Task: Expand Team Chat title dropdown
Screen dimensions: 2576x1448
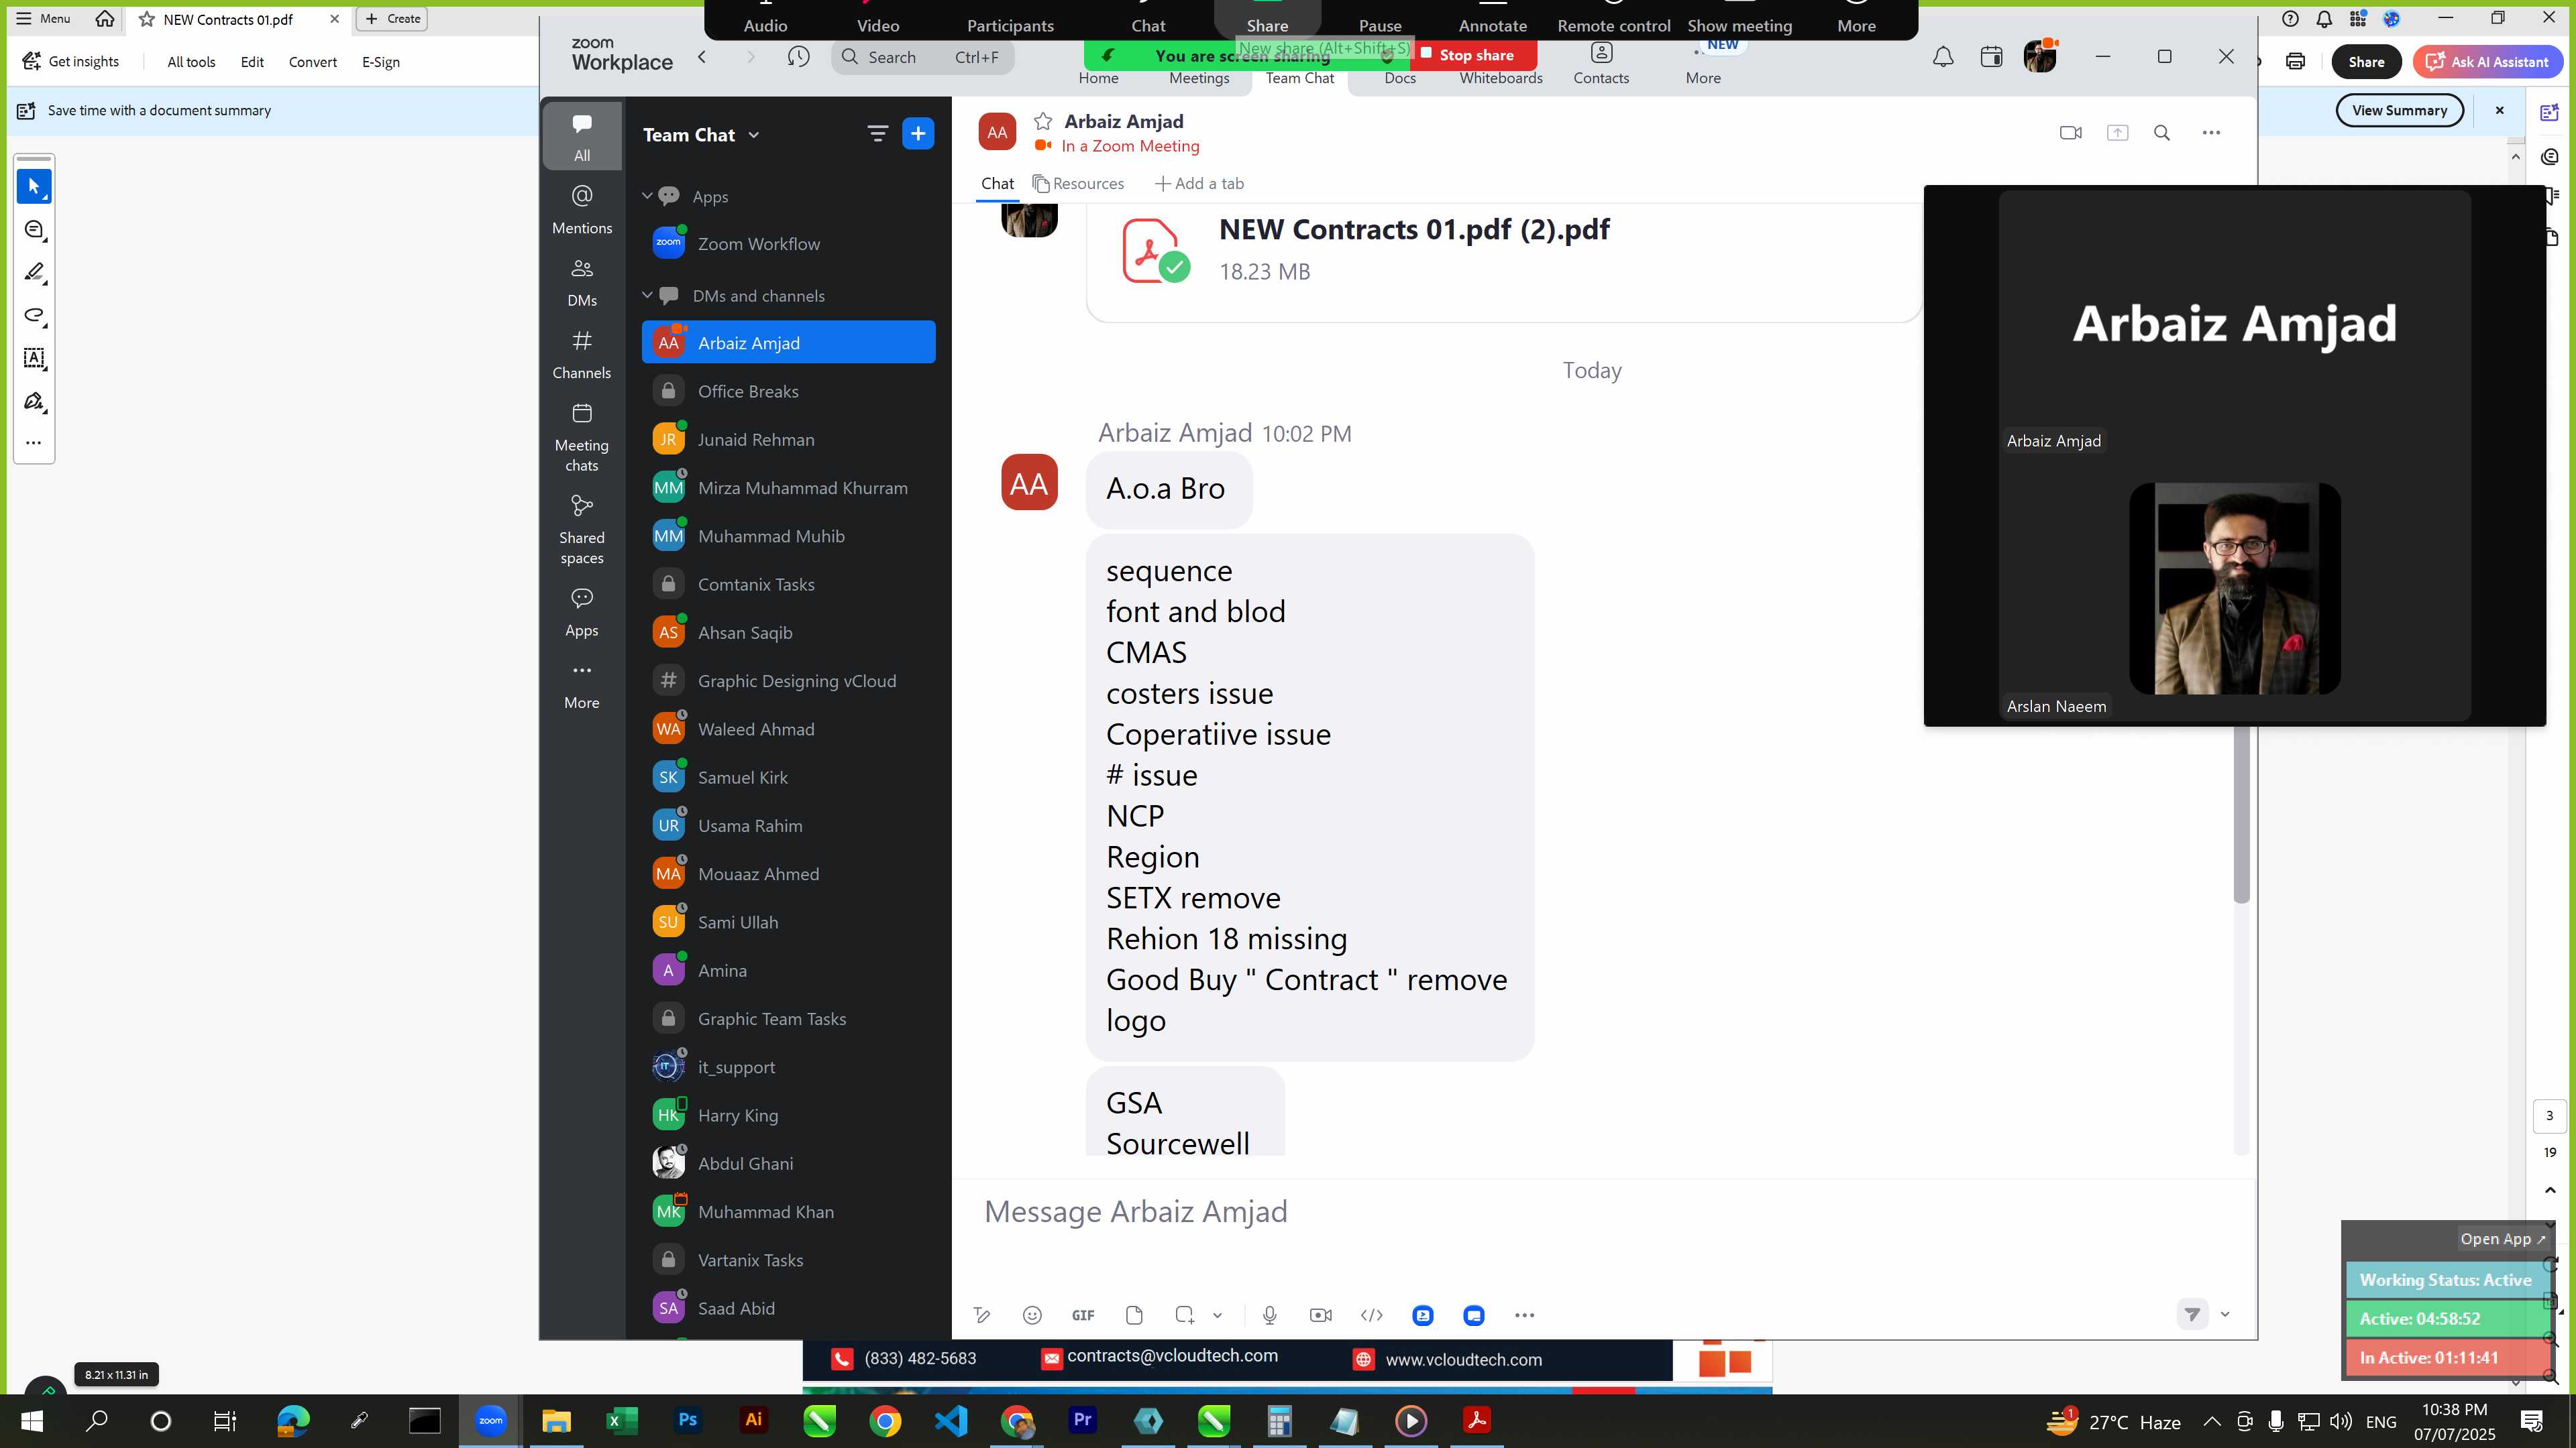Action: (x=754, y=135)
